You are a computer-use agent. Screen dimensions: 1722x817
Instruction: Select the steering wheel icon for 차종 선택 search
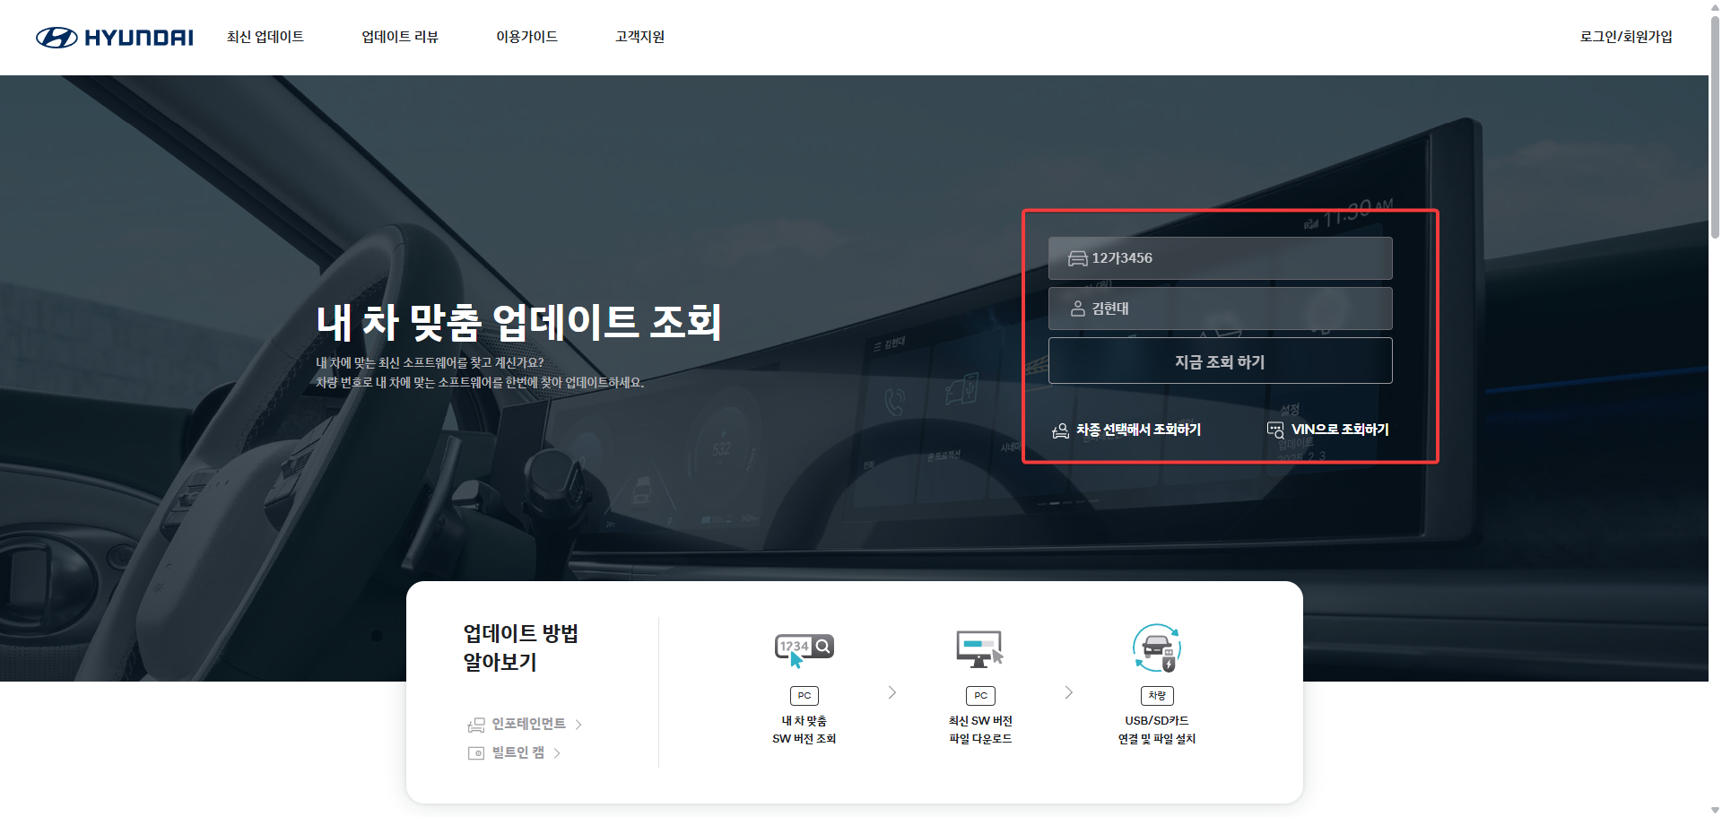[x=1059, y=430]
